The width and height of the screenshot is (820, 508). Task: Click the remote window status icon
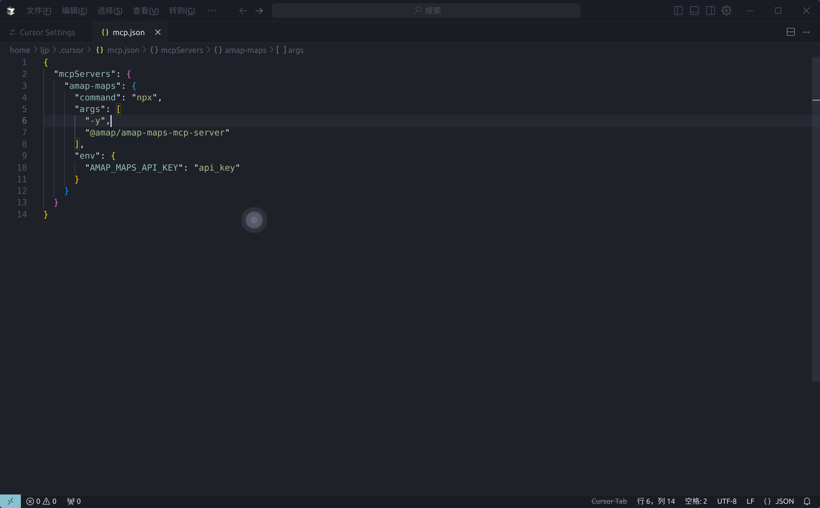point(10,501)
